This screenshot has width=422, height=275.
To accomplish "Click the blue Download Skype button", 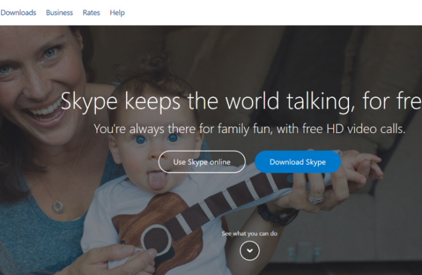I will 298,162.
